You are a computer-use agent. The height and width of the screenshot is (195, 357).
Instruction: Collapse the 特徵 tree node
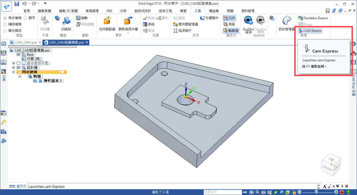click(20, 76)
